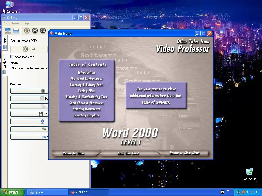
Task: Click the magnifier icon in the system tray
Action: click(x=243, y=192)
